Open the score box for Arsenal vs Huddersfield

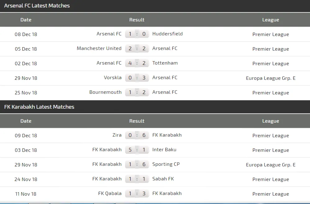(x=137, y=34)
